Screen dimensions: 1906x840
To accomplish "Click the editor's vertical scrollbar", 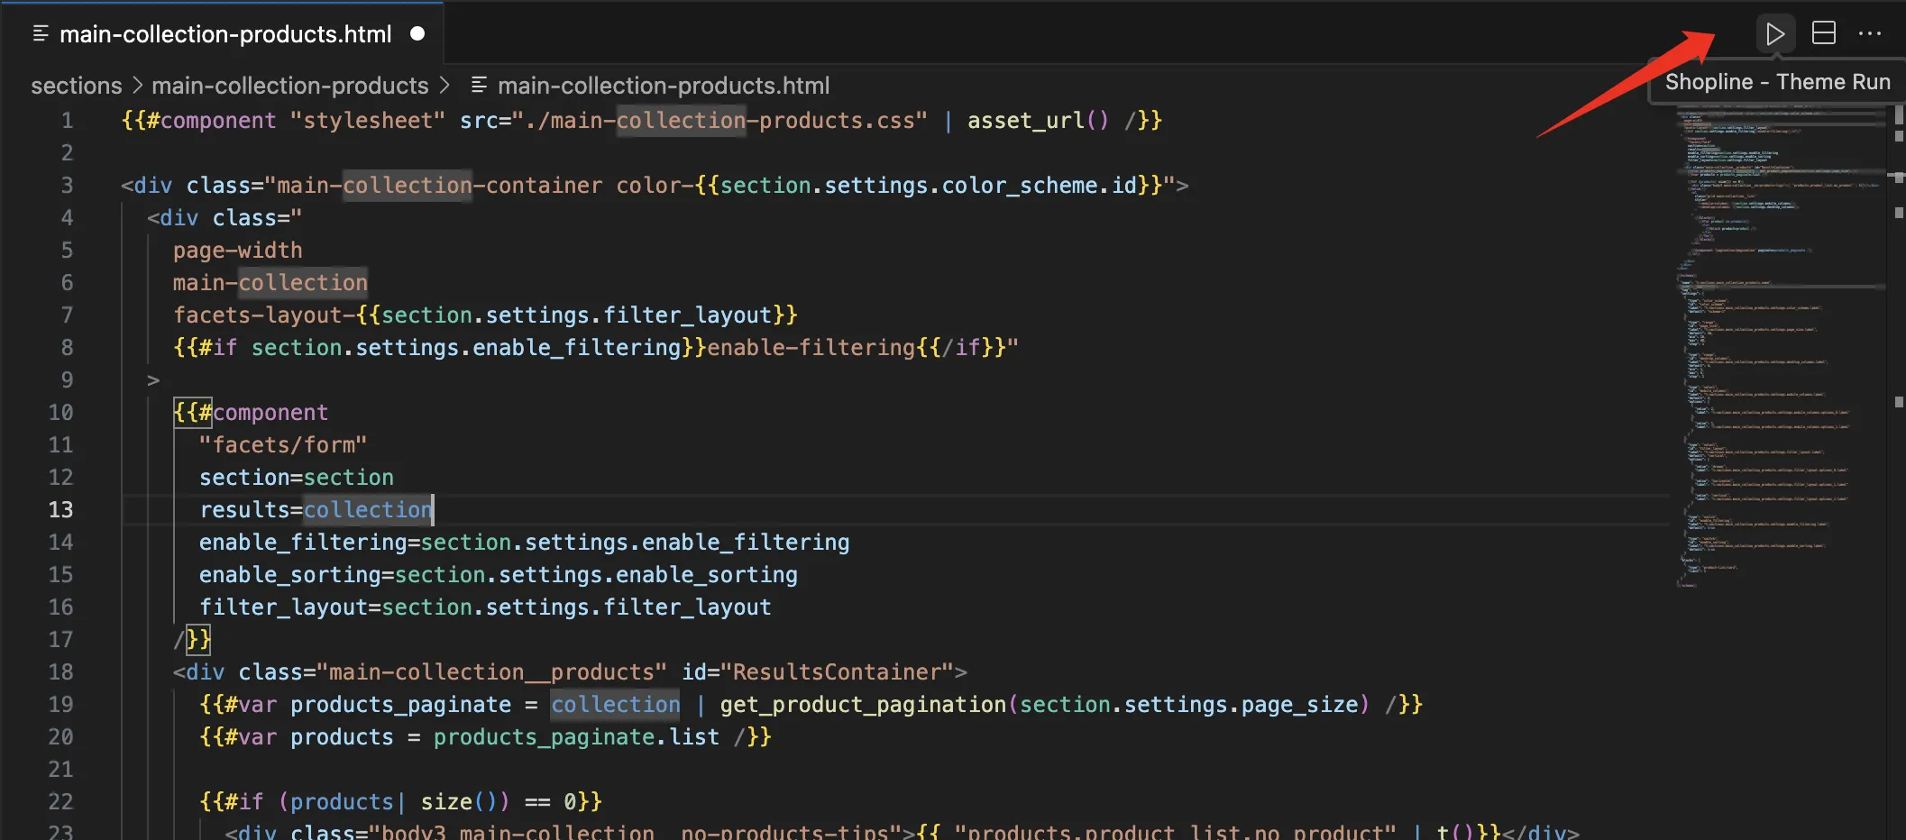I will click(1897, 451).
